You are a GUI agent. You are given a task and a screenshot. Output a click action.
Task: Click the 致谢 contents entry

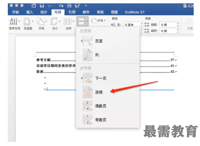(40, 72)
